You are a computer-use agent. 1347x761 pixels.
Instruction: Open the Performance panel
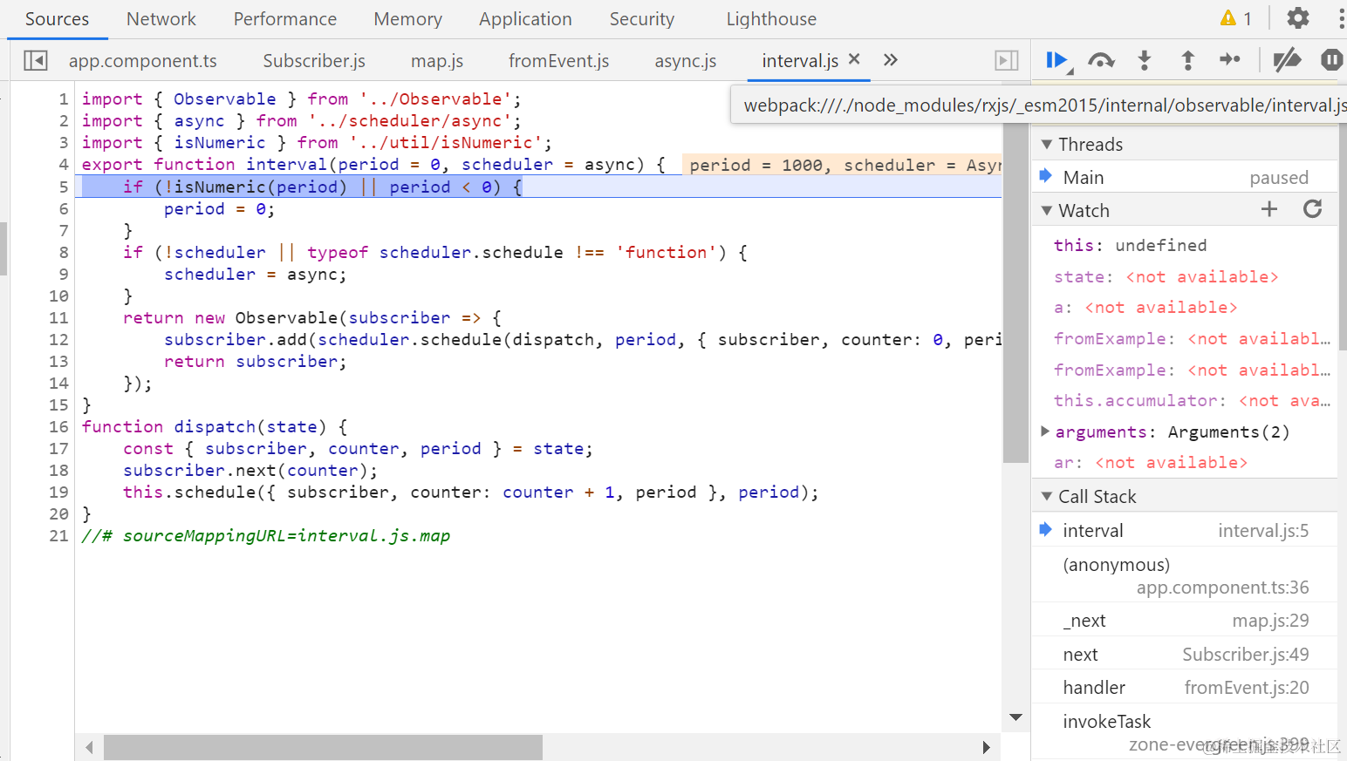[285, 19]
